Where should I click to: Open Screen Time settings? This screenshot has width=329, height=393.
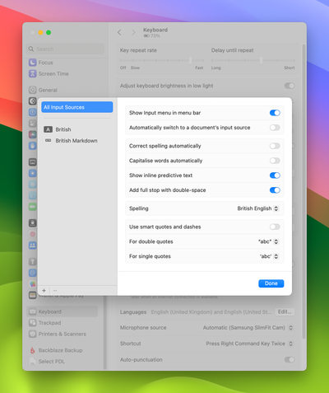[x=49, y=73]
